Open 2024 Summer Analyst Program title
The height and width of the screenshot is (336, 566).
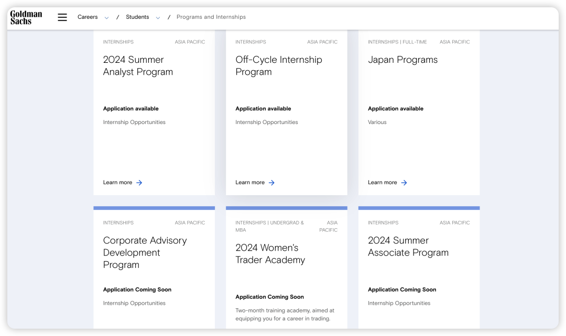click(138, 65)
